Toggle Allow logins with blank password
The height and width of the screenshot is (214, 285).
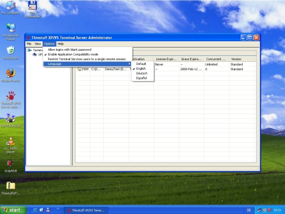pos(88,50)
